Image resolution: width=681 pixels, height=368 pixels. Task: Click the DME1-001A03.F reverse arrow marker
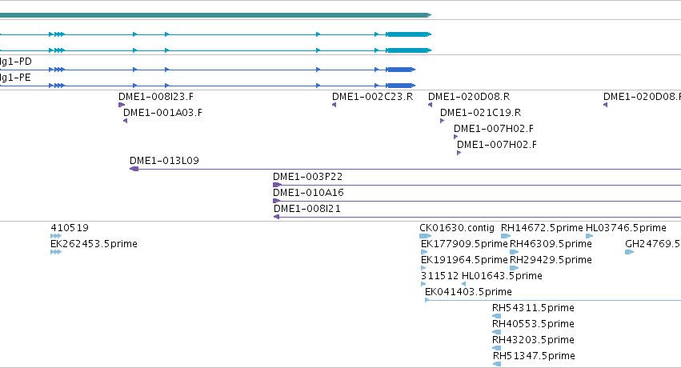click(x=125, y=121)
